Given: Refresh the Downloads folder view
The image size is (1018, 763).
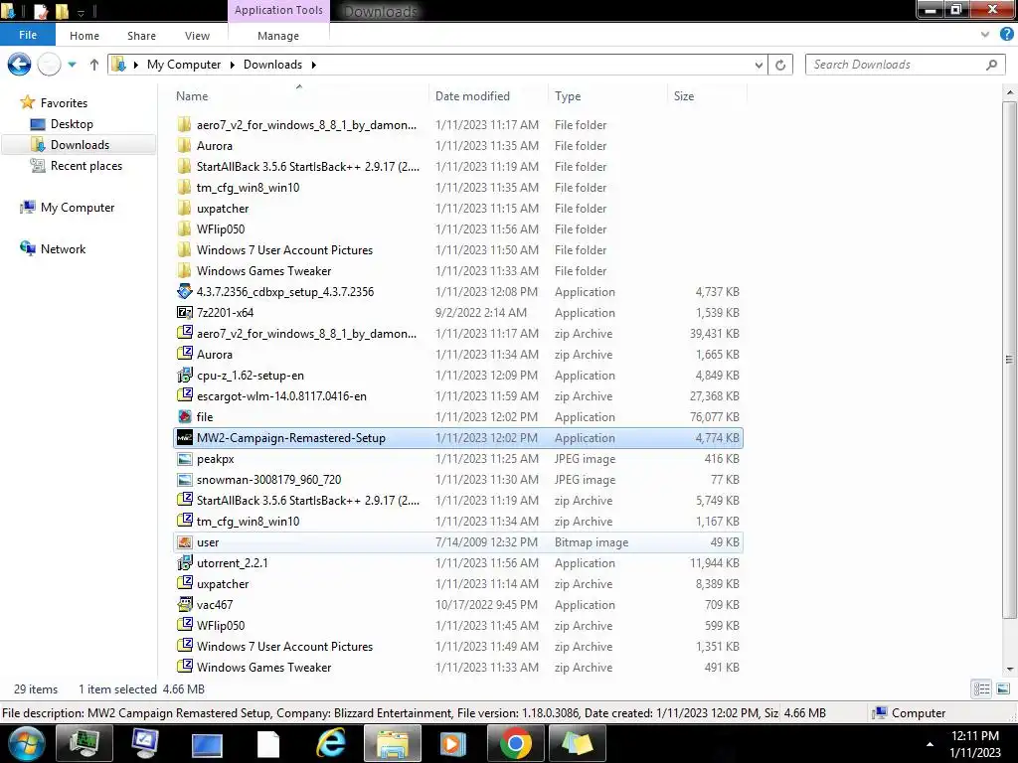Looking at the screenshot, I should point(780,65).
